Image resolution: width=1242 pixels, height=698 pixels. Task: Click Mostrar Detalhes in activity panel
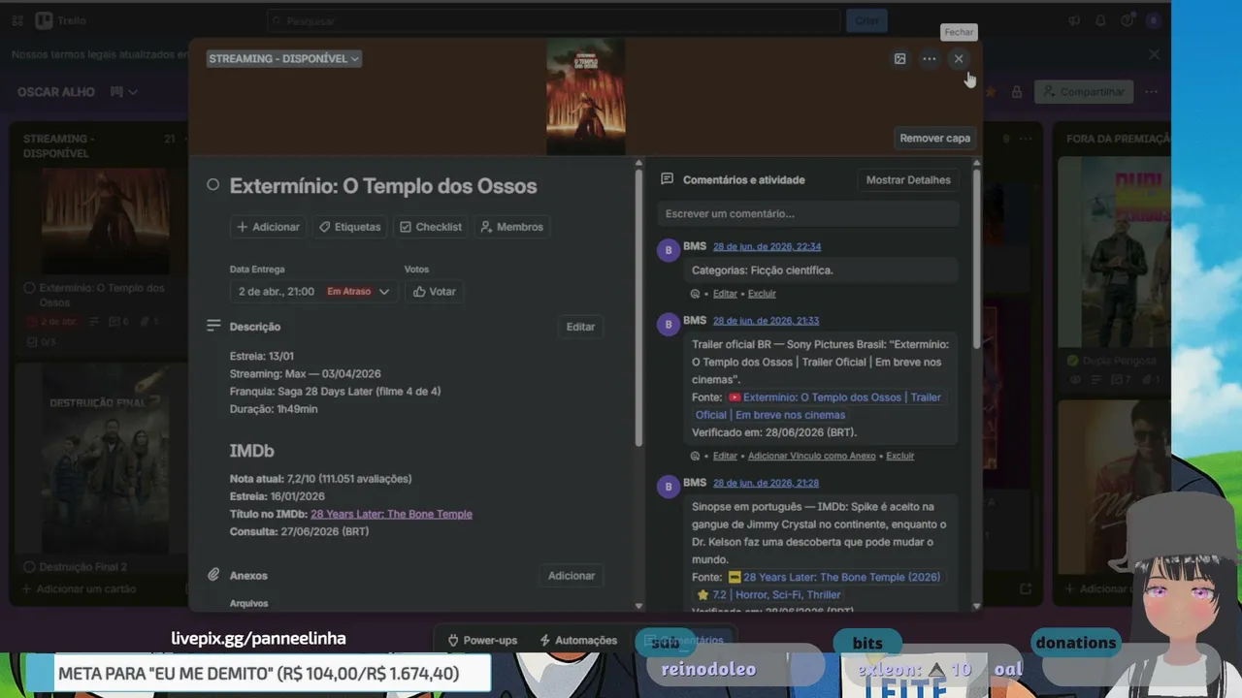pyautogui.click(x=908, y=180)
